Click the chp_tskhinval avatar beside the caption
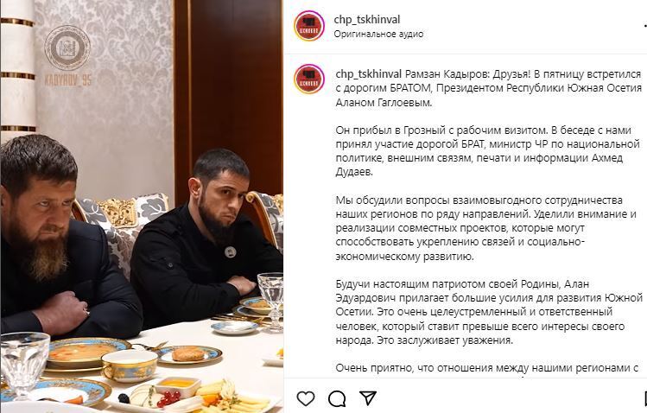This screenshot has height=413, width=647. click(x=309, y=79)
